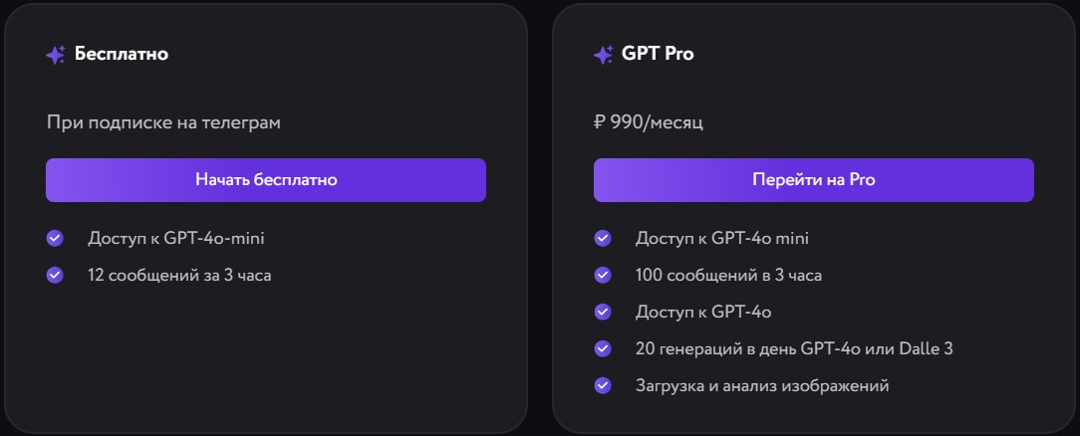The height and width of the screenshot is (436, 1080).
Task: Click checkmark next to Pro plan GPT-4o mini access
Action: click(x=602, y=238)
